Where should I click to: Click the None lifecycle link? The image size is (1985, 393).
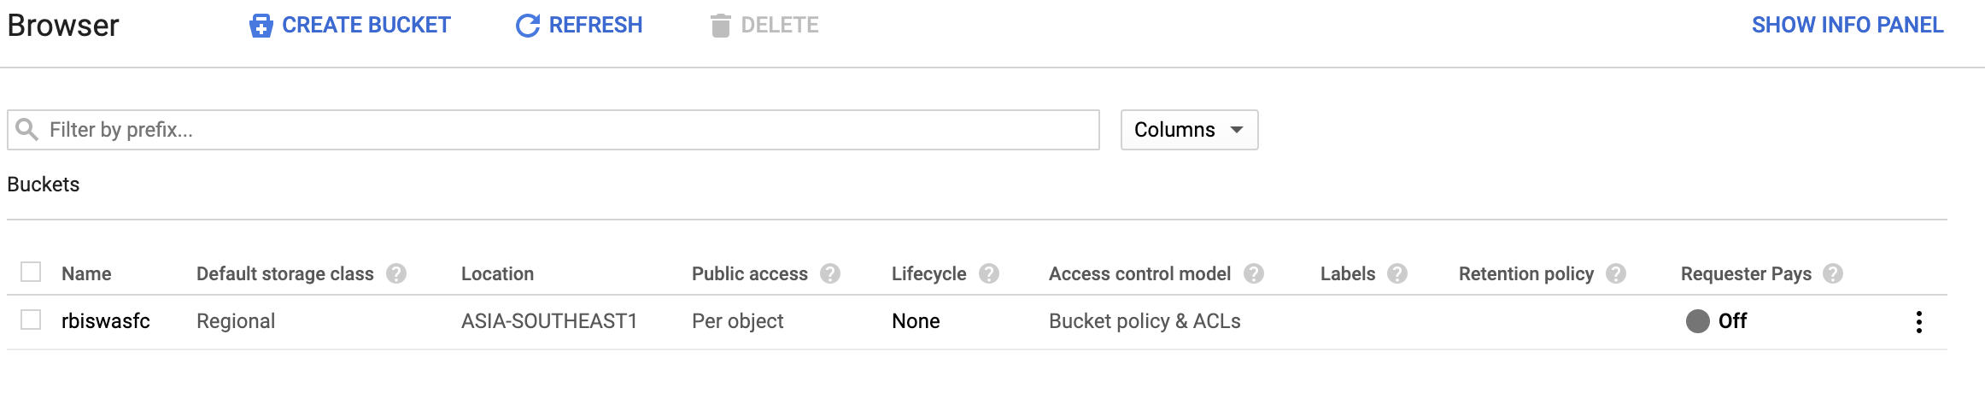tap(916, 321)
